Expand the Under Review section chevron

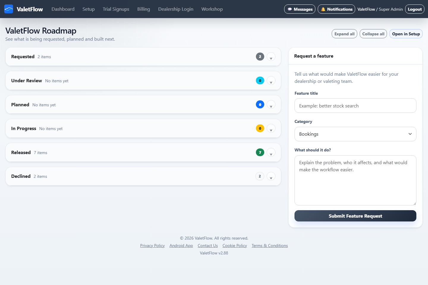[x=271, y=80]
